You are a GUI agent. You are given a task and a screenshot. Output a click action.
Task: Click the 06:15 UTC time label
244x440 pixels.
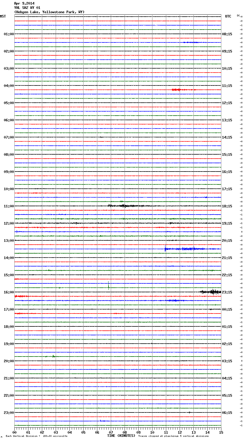click(x=227, y=413)
